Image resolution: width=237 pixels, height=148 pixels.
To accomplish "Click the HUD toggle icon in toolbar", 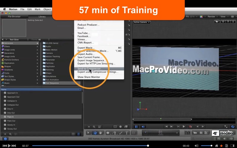I will coord(187,133).
